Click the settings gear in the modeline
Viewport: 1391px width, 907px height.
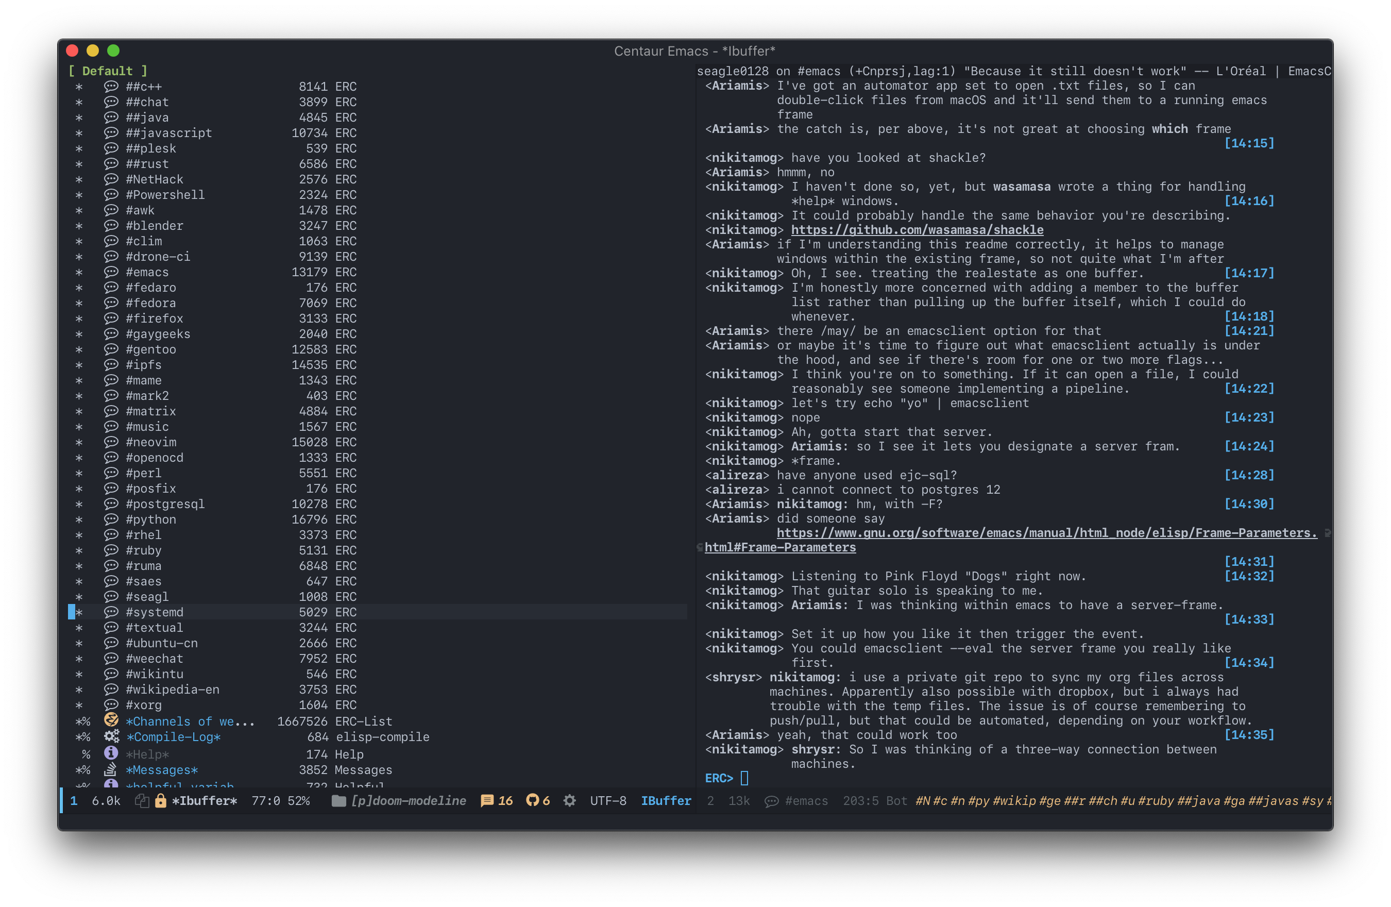point(569,800)
